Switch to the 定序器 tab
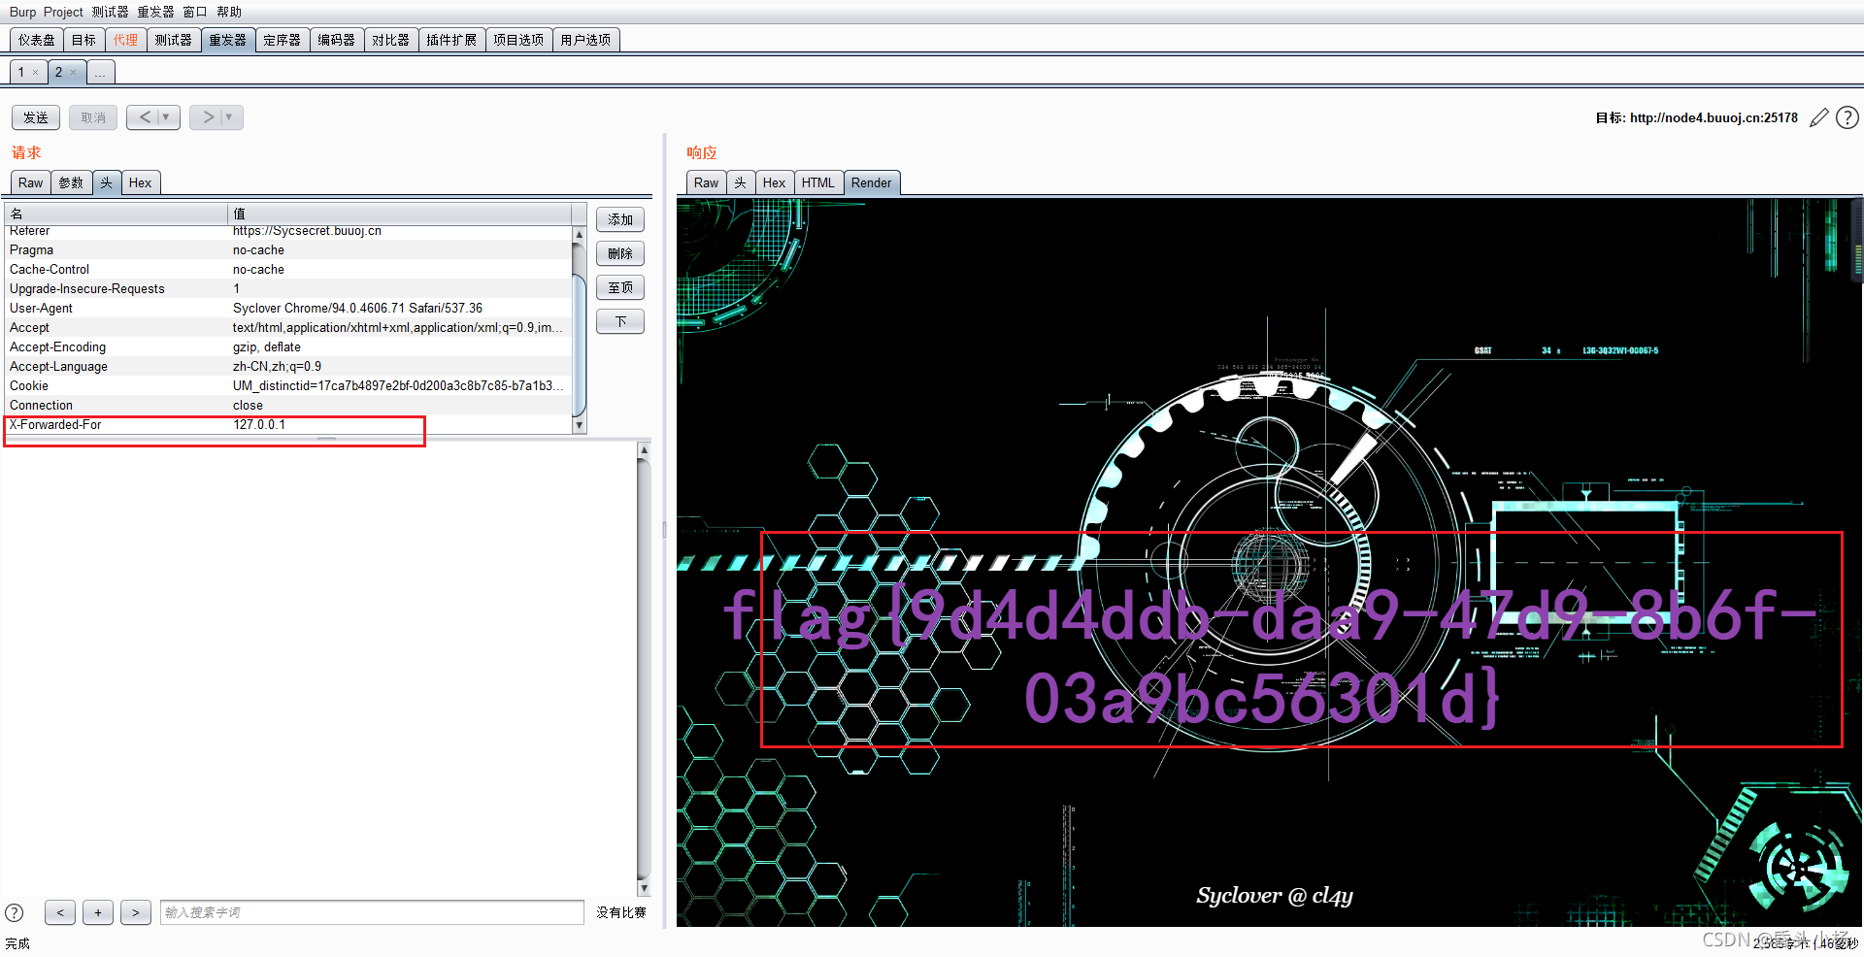The height and width of the screenshot is (957, 1864). pos(282,40)
